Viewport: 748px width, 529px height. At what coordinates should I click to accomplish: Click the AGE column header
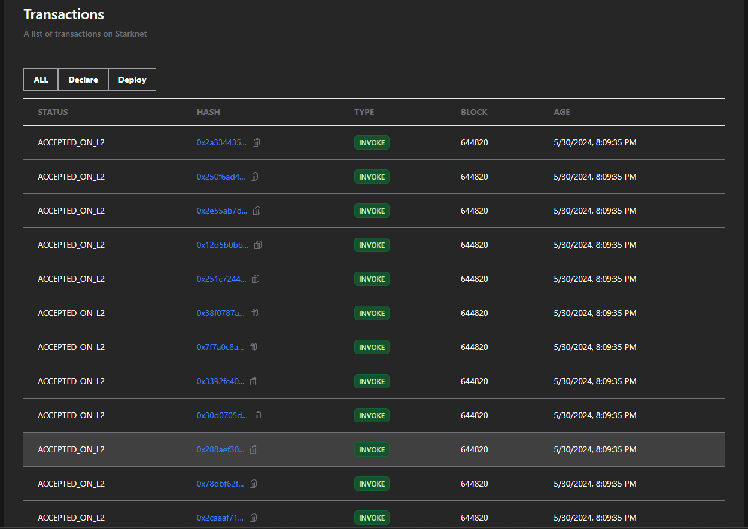tap(561, 112)
